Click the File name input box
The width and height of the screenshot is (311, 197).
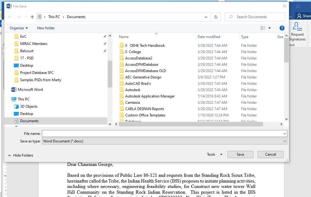[162, 134]
